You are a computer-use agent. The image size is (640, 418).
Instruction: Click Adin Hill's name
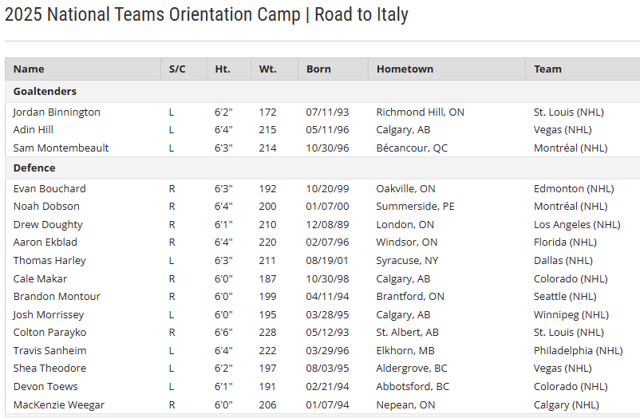point(34,130)
